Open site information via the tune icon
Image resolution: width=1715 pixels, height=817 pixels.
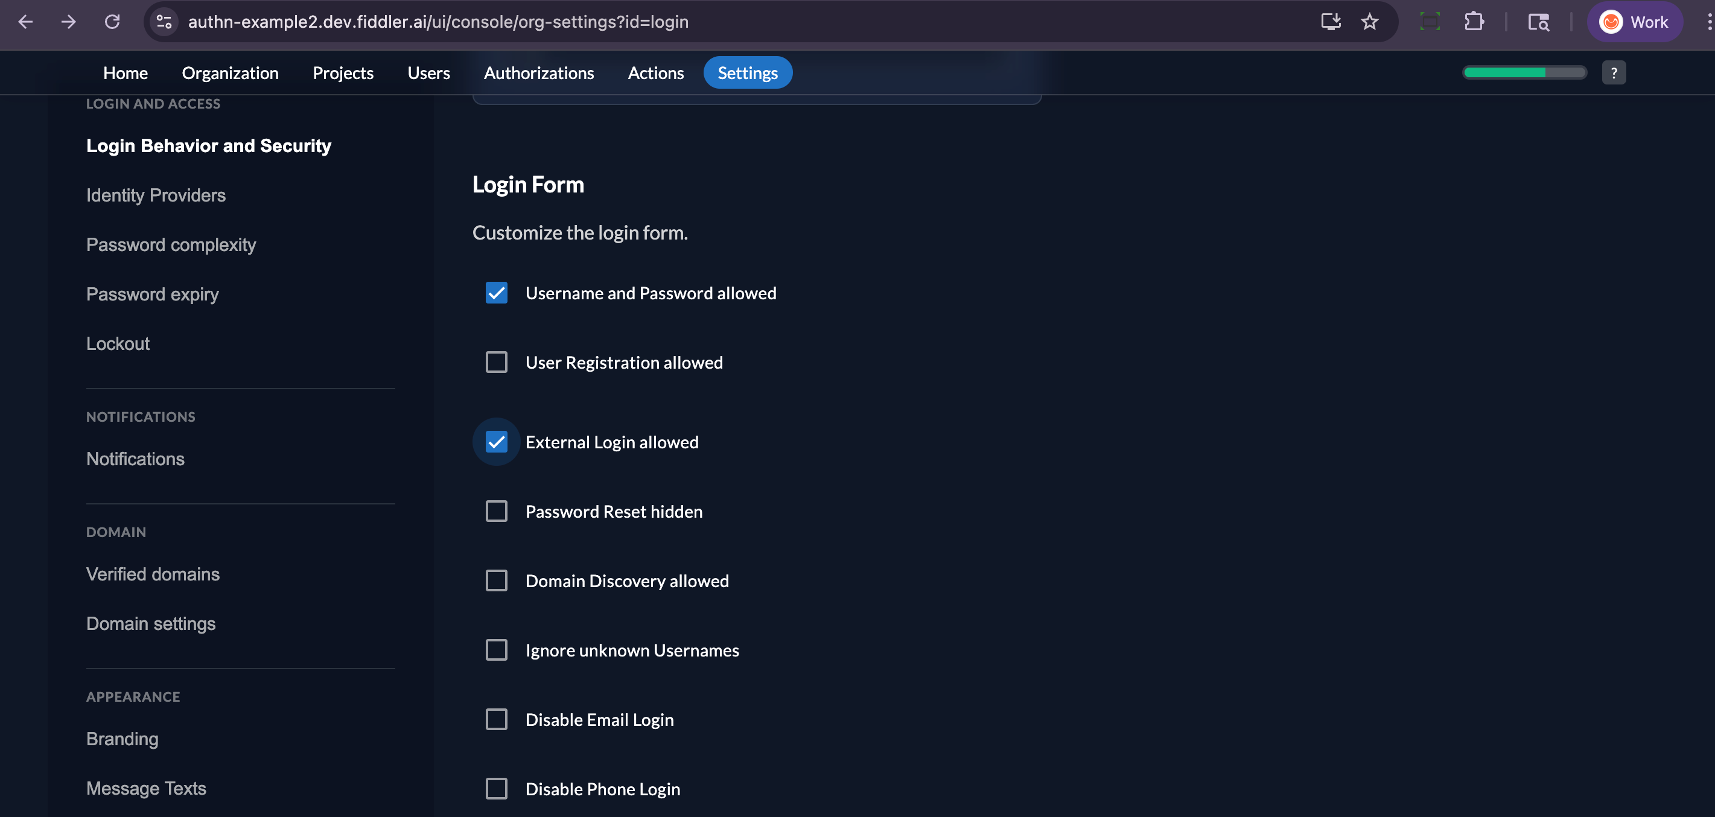coord(163,21)
